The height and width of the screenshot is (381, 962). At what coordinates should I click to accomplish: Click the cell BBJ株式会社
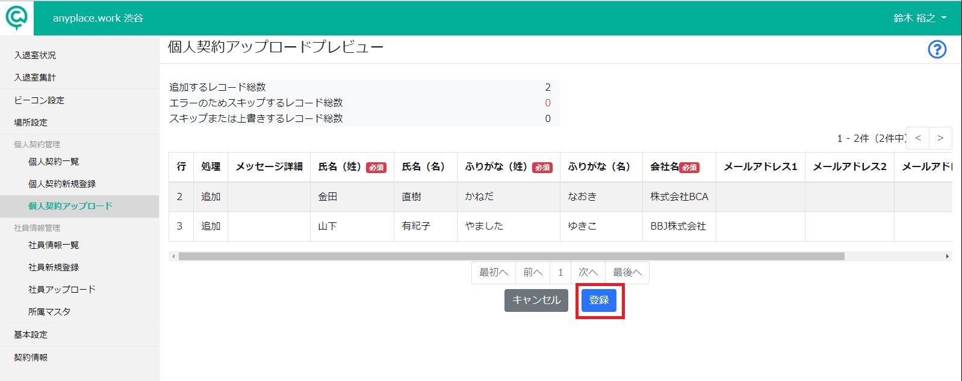point(679,227)
